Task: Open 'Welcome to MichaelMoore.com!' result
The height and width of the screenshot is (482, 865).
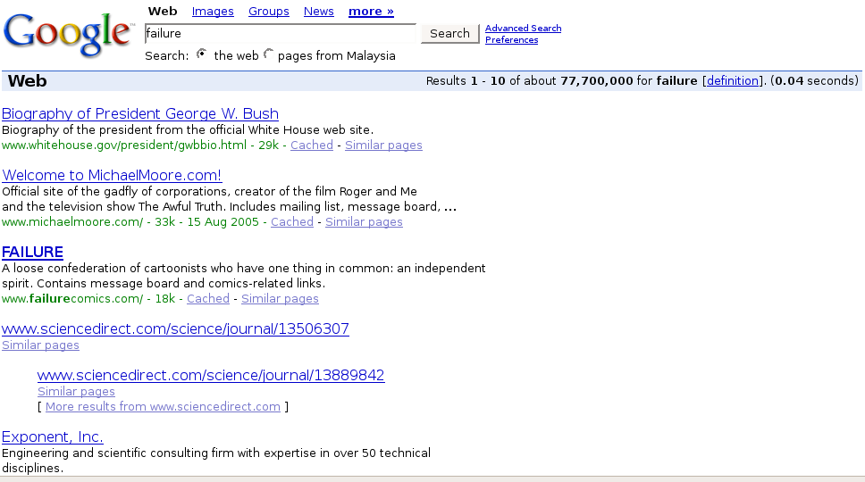Action: click(112, 175)
